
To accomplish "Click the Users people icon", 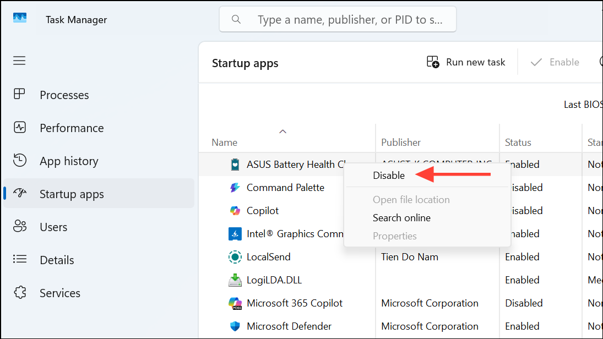I will click(x=20, y=226).
